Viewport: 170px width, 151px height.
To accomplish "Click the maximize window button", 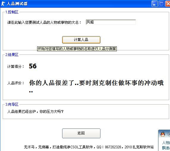I will coord(161,4).
